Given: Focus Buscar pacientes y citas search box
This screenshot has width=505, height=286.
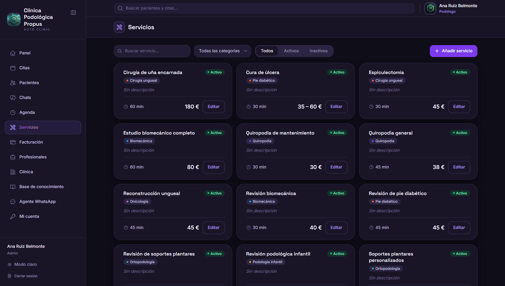Looking at the screenshot, I should click(264, 8).
